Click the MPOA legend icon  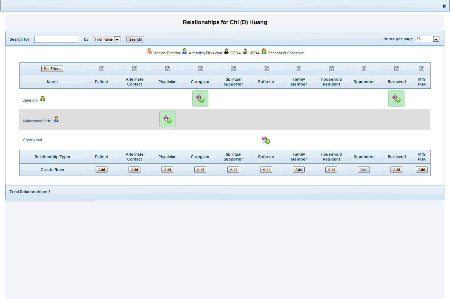[245, 52]
